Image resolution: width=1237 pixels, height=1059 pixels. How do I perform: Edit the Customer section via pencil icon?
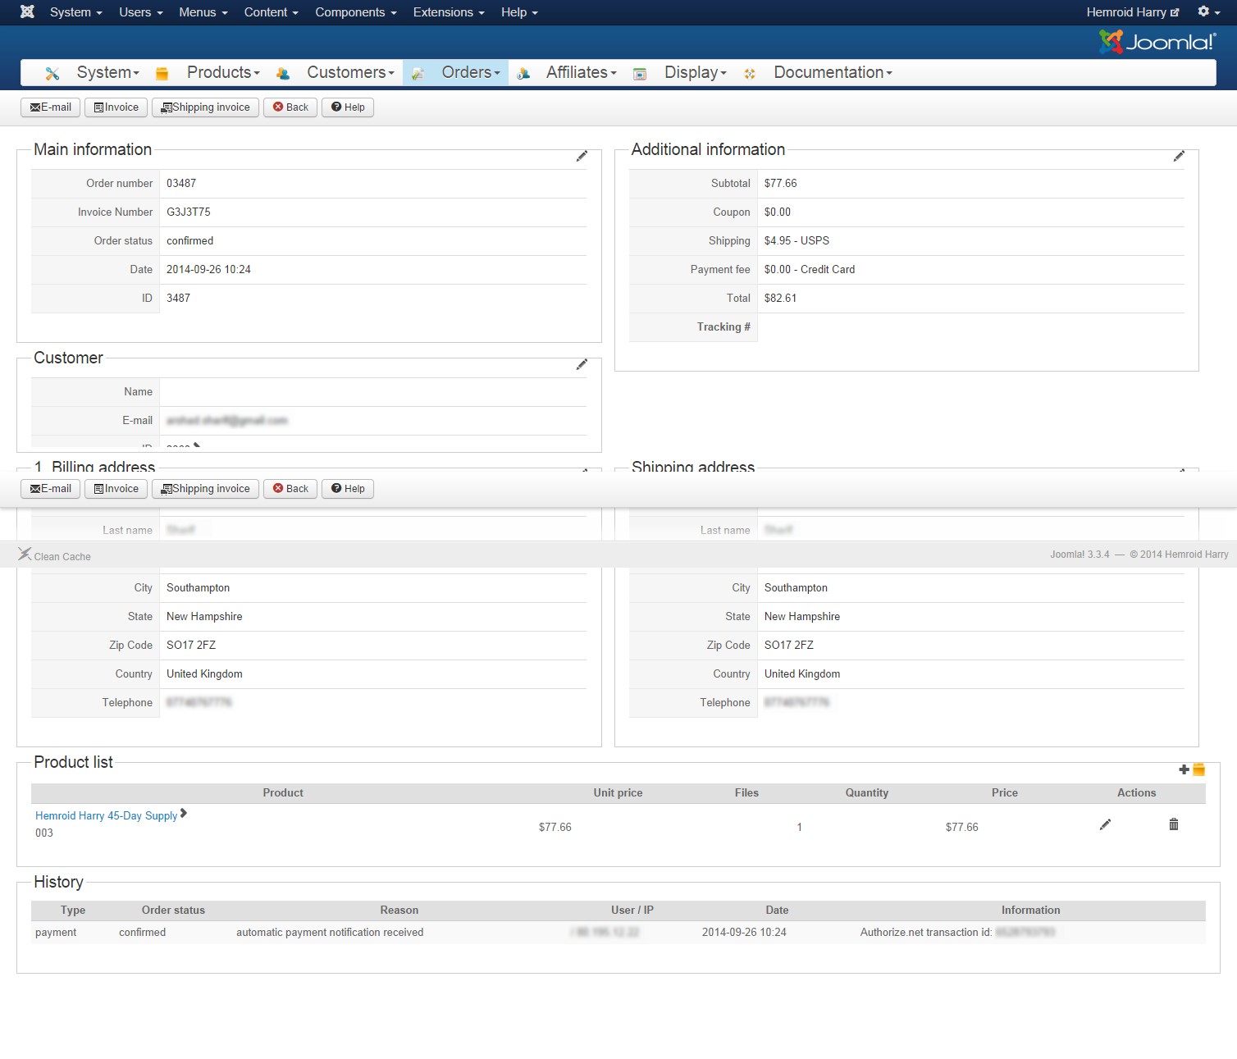pos(582,364)
